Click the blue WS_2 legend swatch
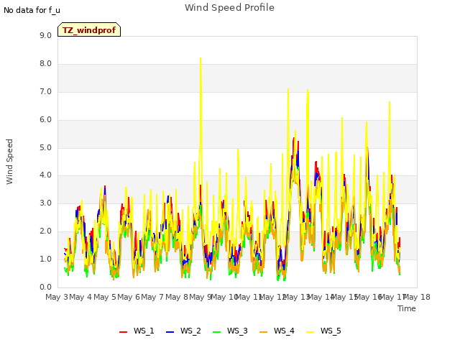460x345 pixels. [170, 331]
